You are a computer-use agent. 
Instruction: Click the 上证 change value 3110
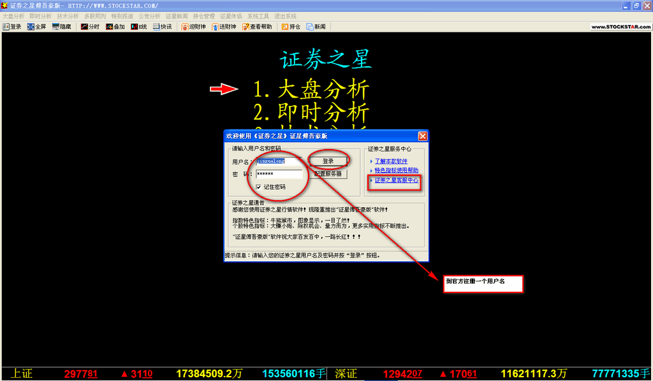[x=142, y=374]
